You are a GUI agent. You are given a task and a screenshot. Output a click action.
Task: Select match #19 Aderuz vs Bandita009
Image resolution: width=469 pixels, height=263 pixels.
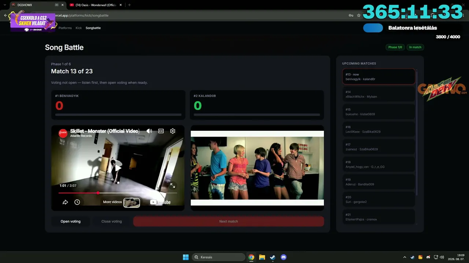pos(378,182)
